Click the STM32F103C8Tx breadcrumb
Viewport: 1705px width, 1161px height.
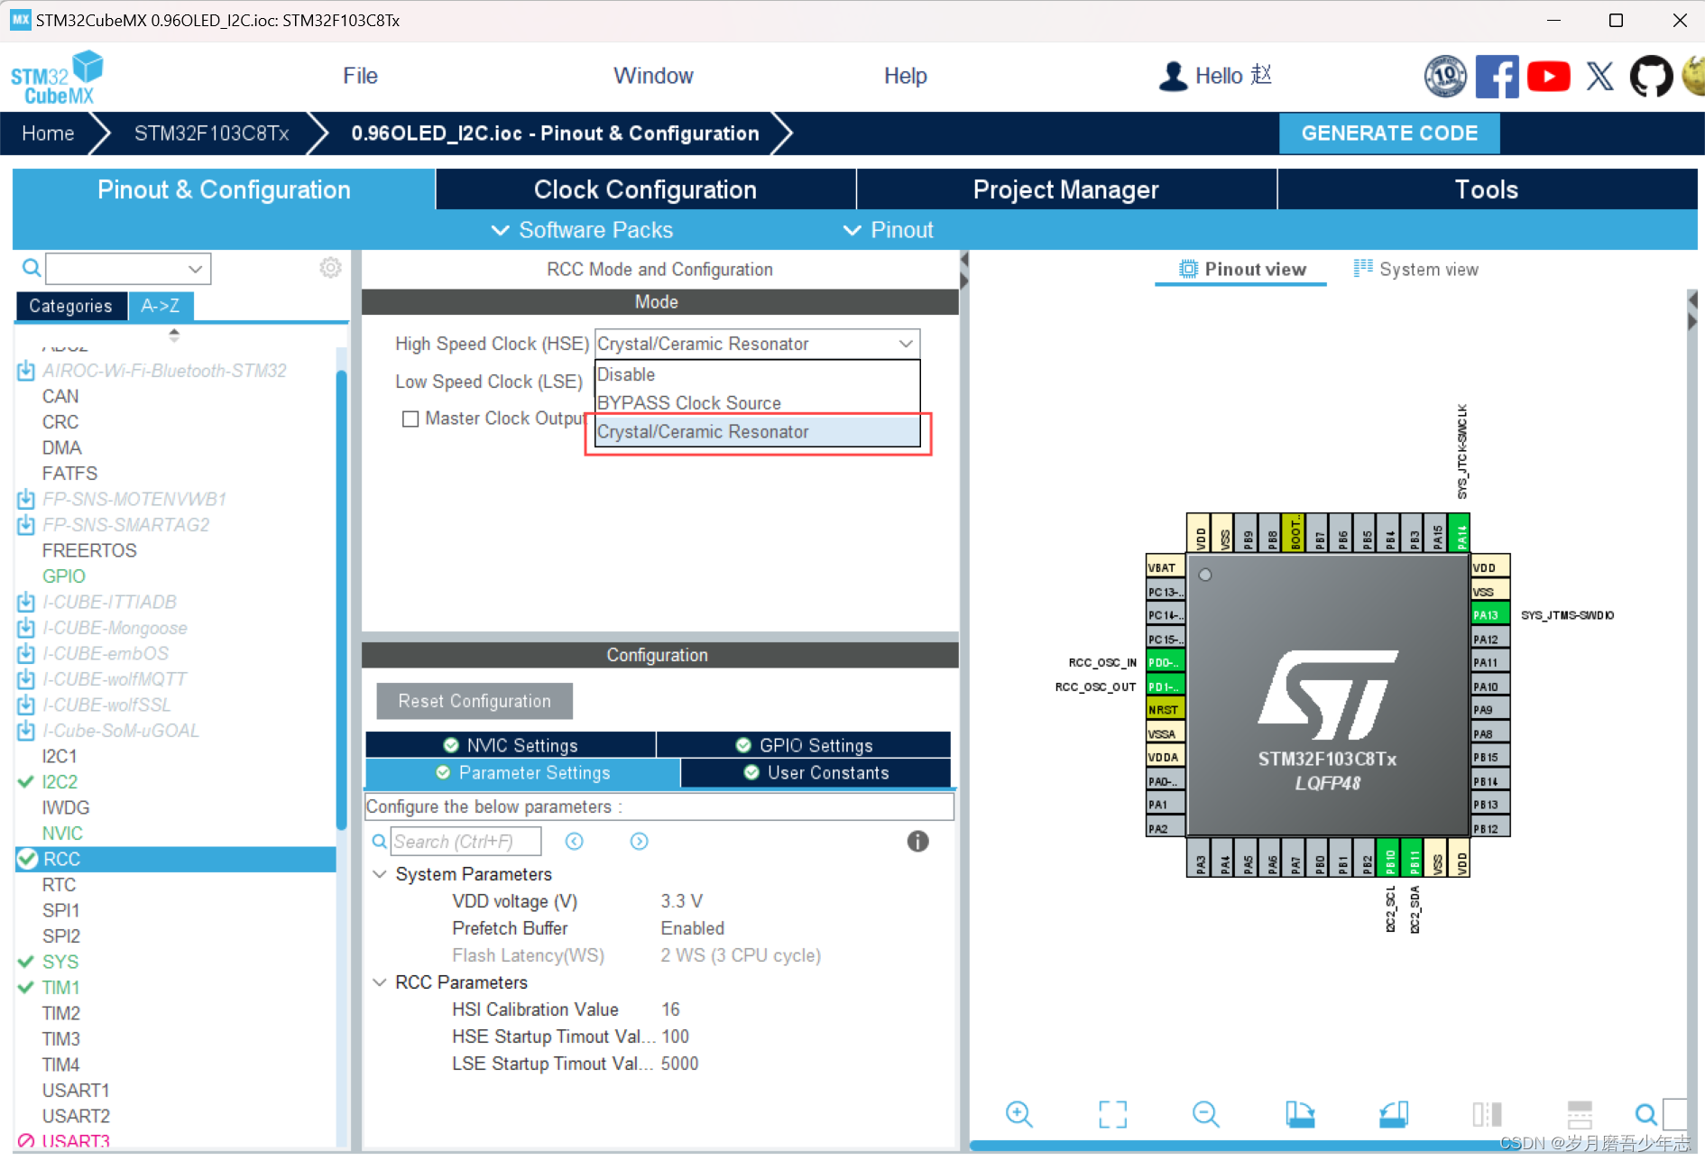[x=211, y=134]
